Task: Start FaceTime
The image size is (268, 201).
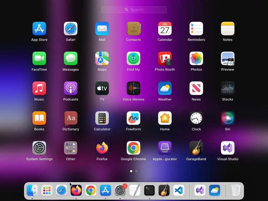Action: tap(39, 58)
